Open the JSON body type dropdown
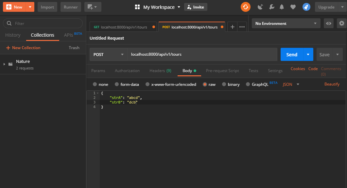347x188 pixels. 291,84
